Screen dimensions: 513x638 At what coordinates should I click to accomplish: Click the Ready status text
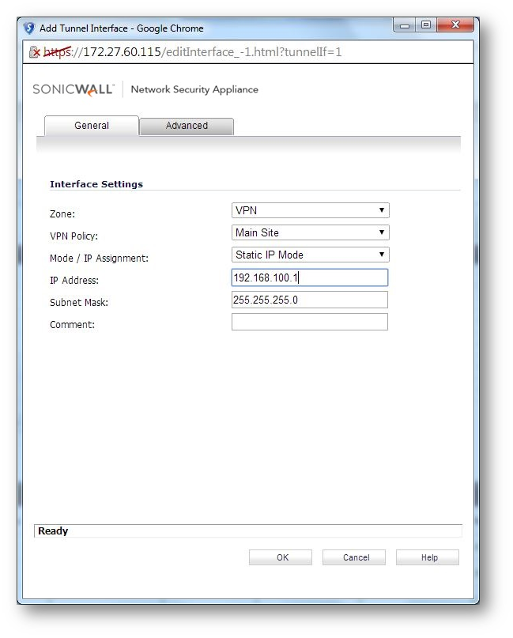[x=53, y=531]
